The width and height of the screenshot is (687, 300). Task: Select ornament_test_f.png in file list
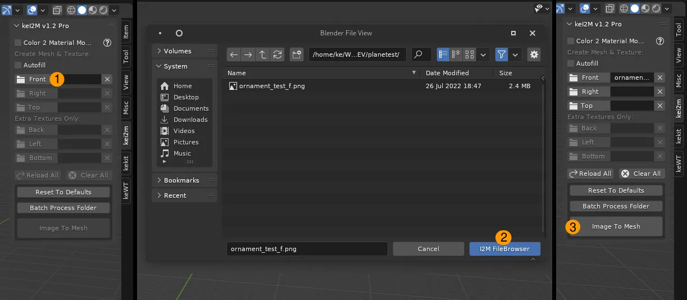tap(272, 86)
